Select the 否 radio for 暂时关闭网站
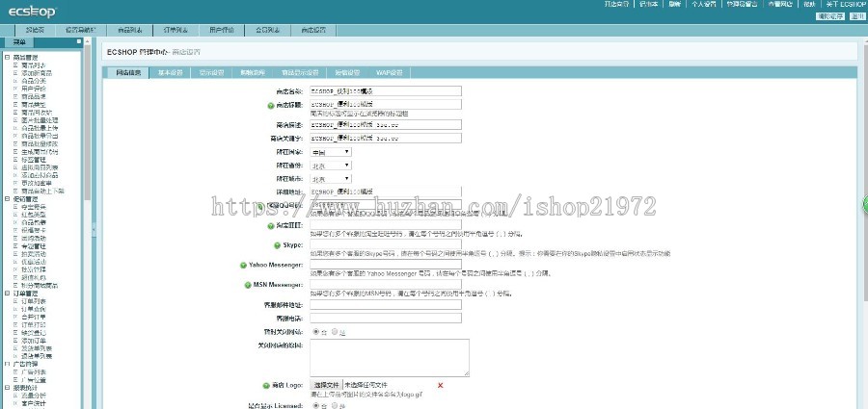Viewport: 868px width, 409px height. tap(316, 332)
